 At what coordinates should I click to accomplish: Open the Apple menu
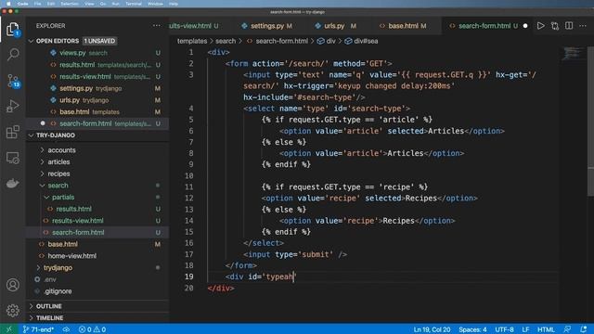[8, 4]
